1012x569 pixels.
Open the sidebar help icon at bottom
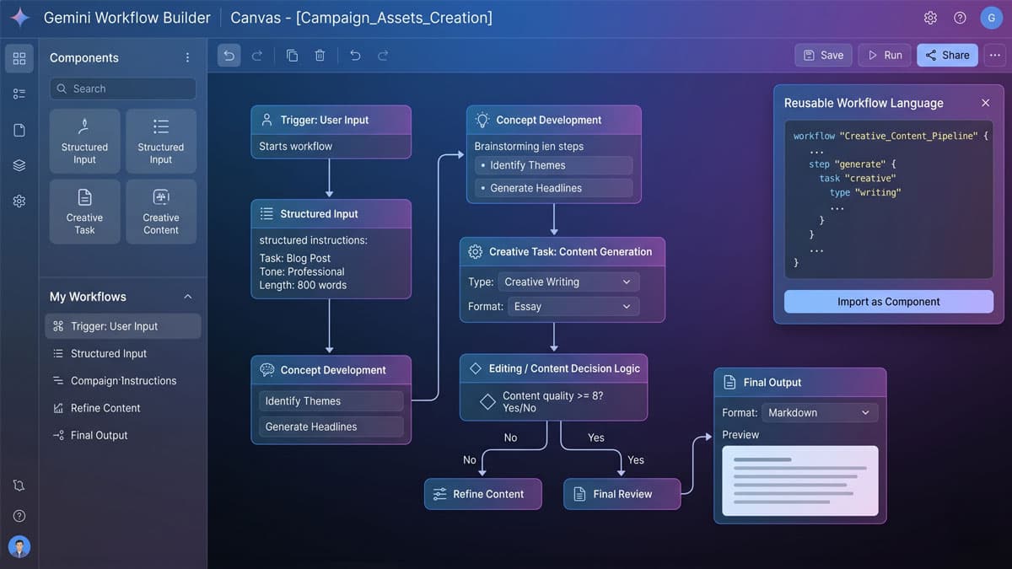pyautogui.click(x=19, y=516)
